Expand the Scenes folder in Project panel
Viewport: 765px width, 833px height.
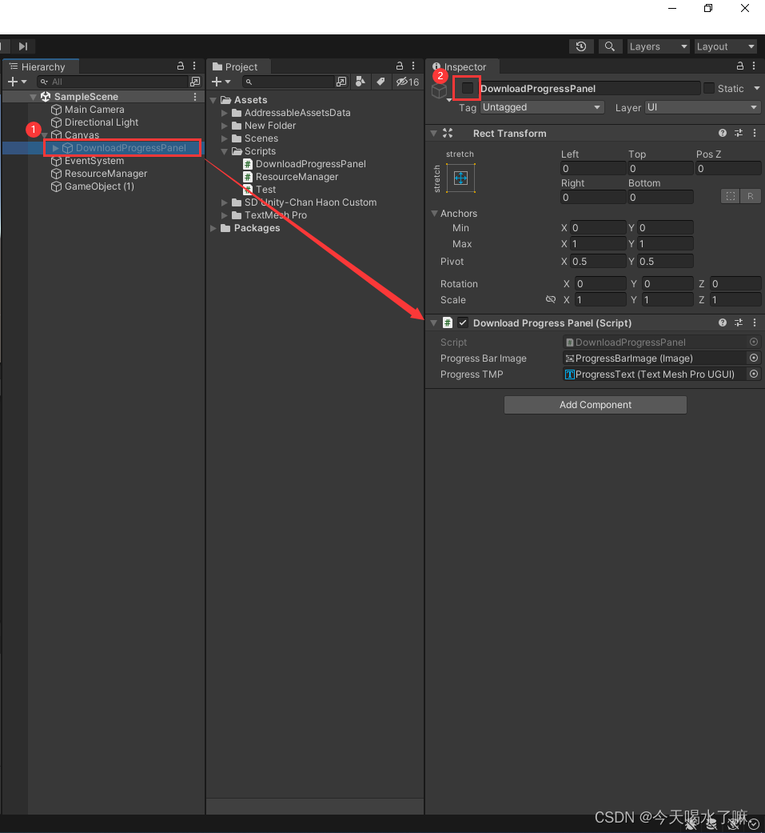224,138
